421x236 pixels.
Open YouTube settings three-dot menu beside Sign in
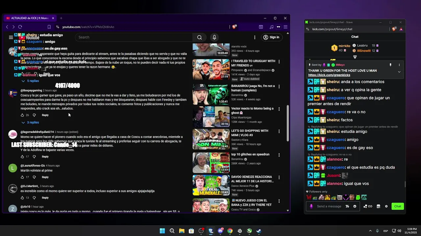tap(255, 37)
